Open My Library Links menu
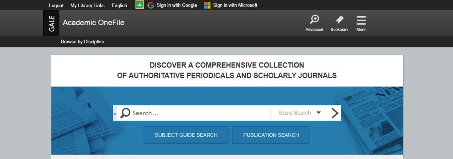Image resolution: width=453 pixels, height=159 pixels. pos(88,5)
